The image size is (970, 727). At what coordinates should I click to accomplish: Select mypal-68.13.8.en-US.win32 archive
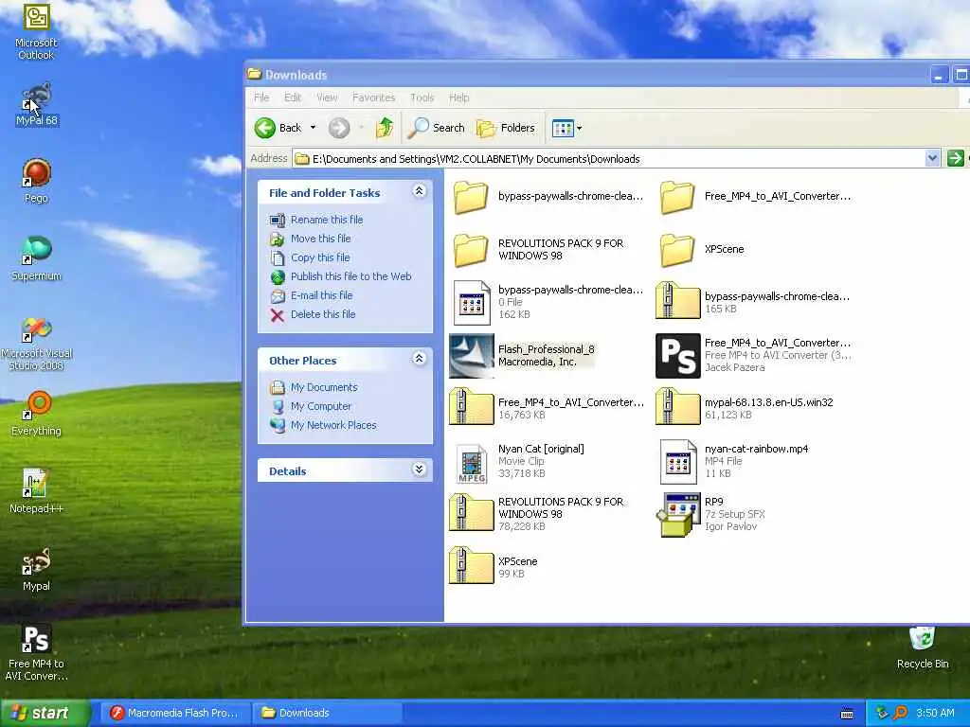(745, 408)
